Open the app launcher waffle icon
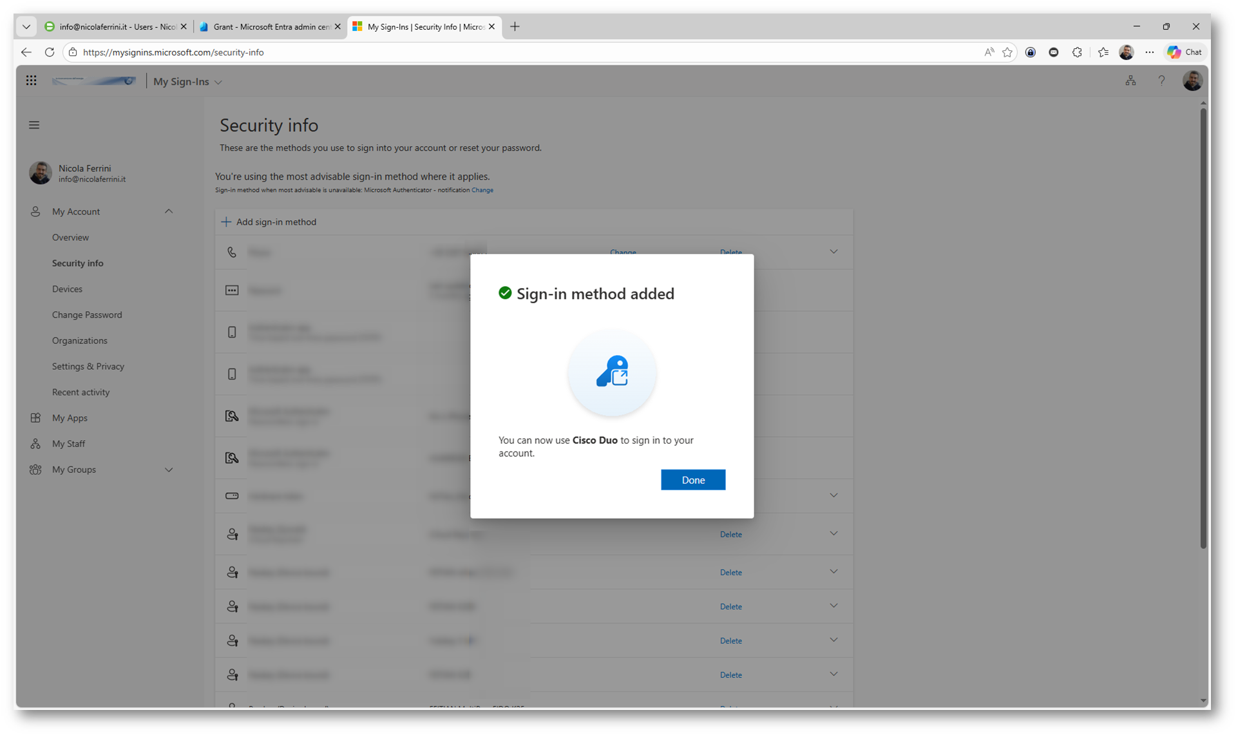Image resolution: width=1238 pixels, height=737 pixels. click(31, 81)
